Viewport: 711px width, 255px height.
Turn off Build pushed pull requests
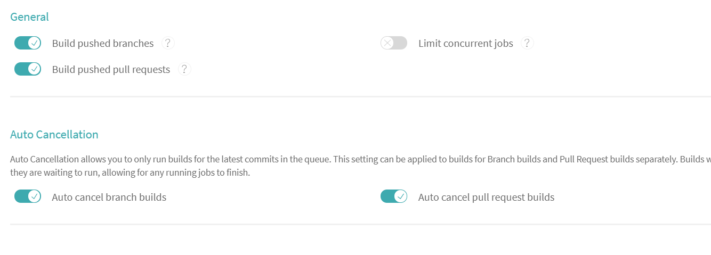(x=28, y=69)
